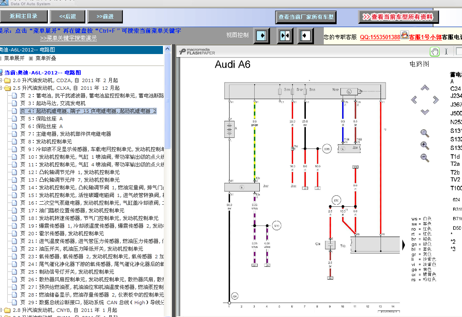The image size is (462, 317).
Task: Go forward with >>前进 button
Action: 105,17
